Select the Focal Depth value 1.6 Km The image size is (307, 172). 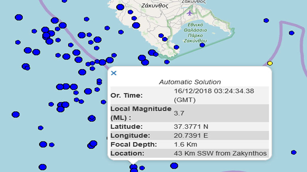pos(185,144)
